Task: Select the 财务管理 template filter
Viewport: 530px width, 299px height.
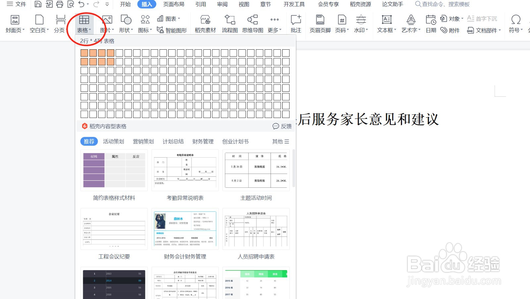Action: [202, 141]
